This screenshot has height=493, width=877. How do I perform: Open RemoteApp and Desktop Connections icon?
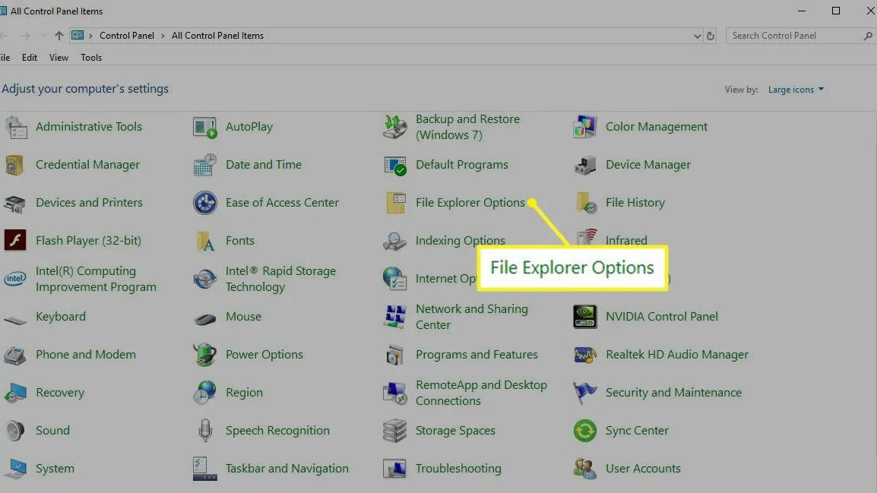coord(395,393)
